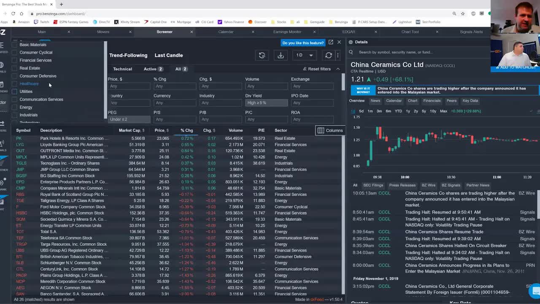Reload the page with the browser refresh icon
540x304 pixels.
point(13,14)
